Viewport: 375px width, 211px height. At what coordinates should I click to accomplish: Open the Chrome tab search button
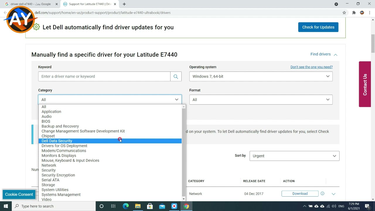point(336,4)
